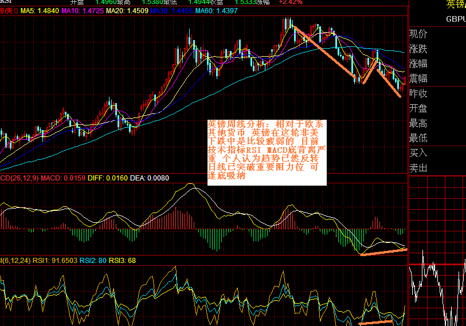Click the 涨幅 row label
Image resolution: width=466 pixels, height=326 pixels.
click(x=418, y=64)
